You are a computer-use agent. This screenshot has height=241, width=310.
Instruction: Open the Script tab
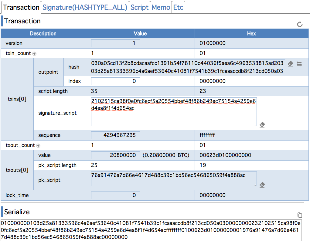click(140, 7)
